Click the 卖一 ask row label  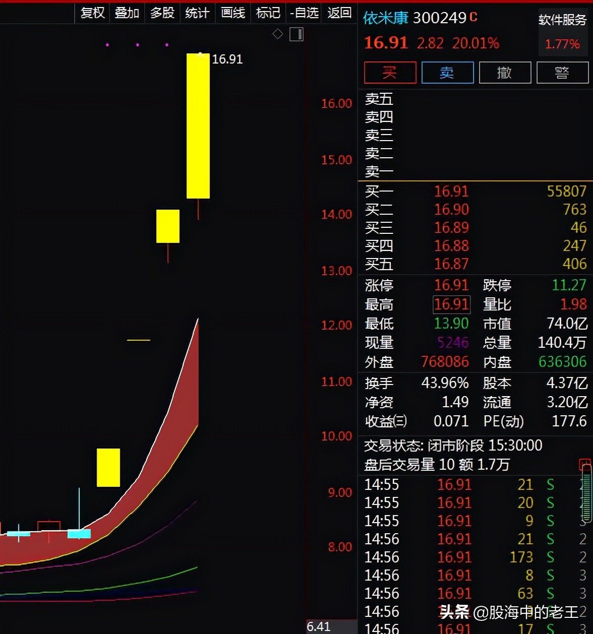pos(379,171)
